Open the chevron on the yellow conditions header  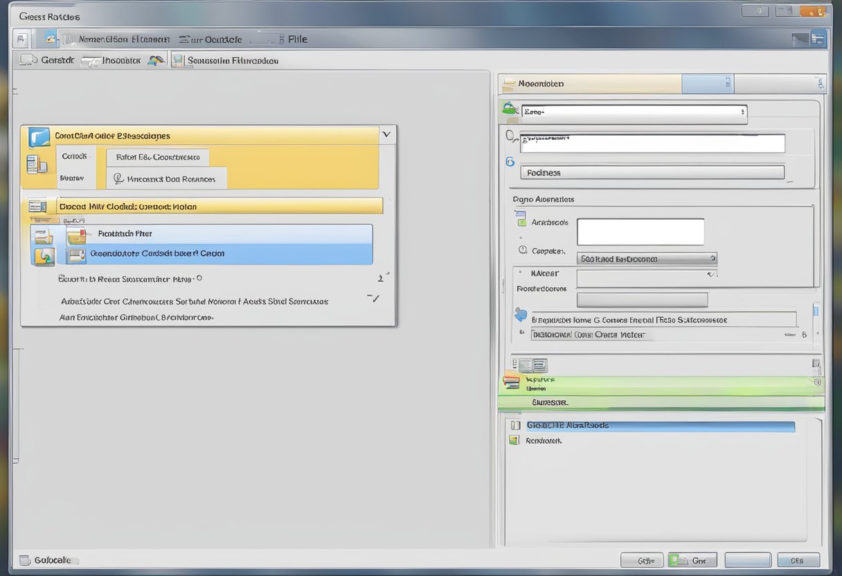(386, 135)
